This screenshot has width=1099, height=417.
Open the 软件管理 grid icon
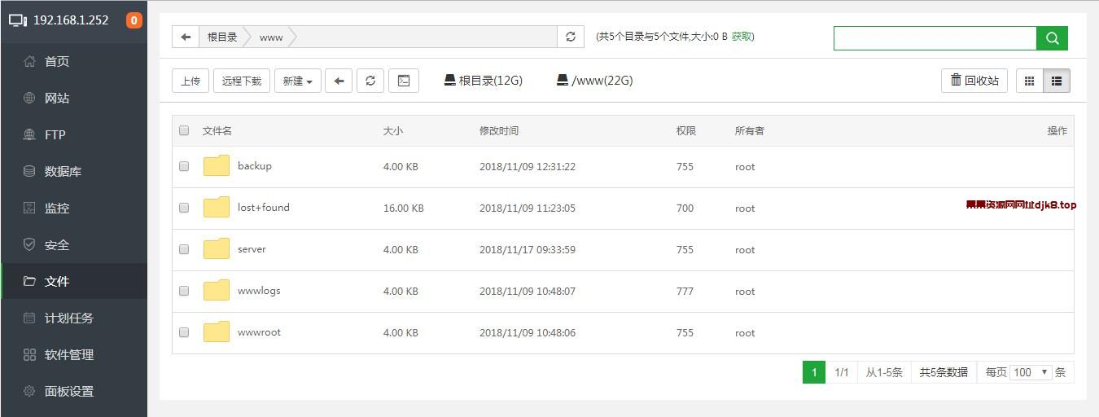click(x=30, y=354)
